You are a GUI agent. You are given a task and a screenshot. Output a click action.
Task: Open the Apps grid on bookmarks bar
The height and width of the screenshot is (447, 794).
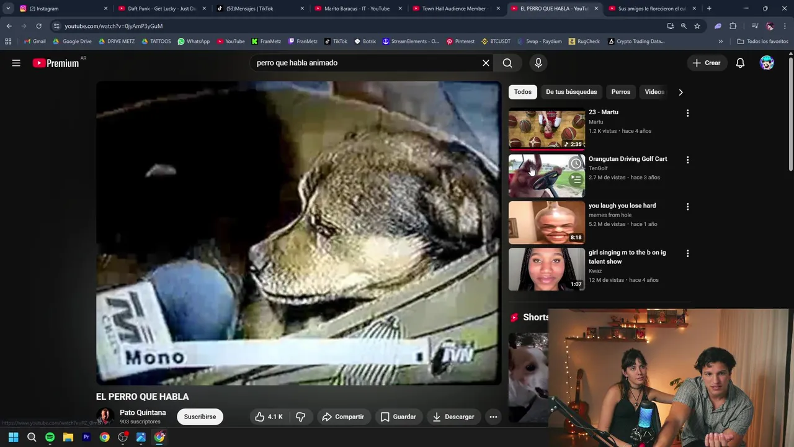pos(8,42)
